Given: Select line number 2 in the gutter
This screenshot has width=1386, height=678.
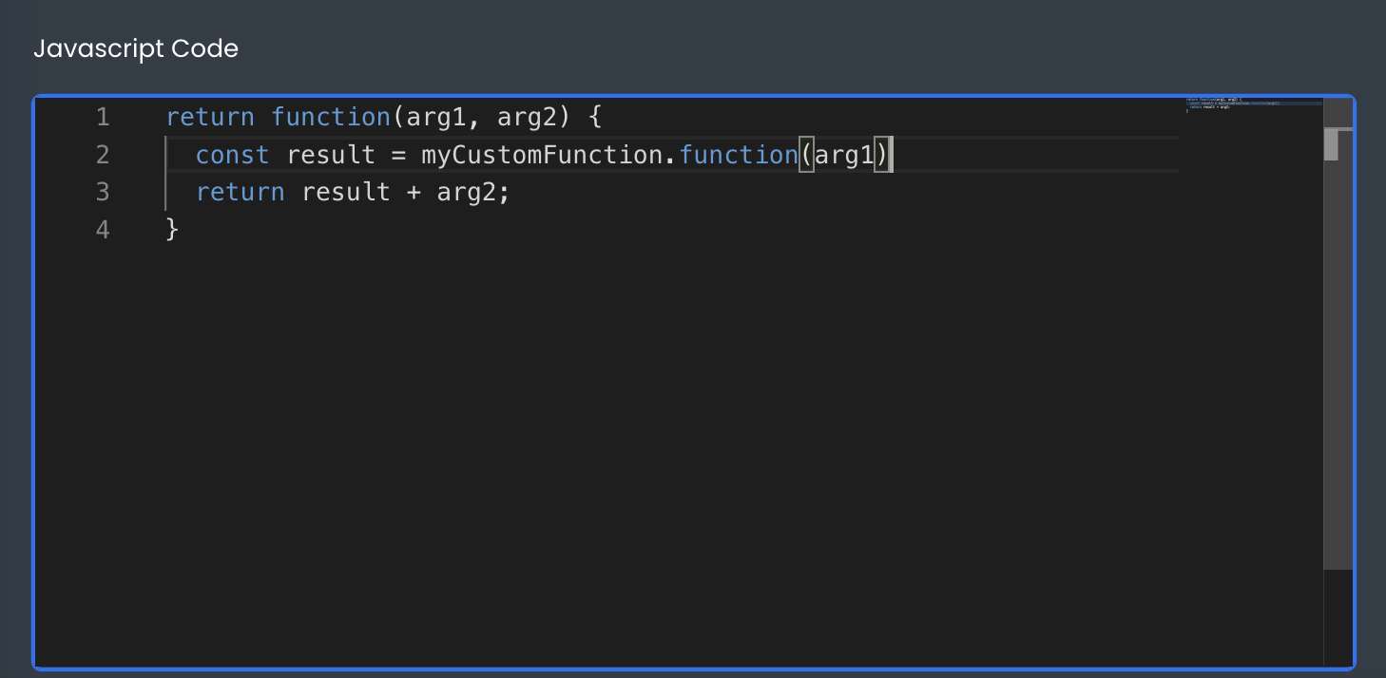Looking at the screenshot, I should [x=102, y=155].
